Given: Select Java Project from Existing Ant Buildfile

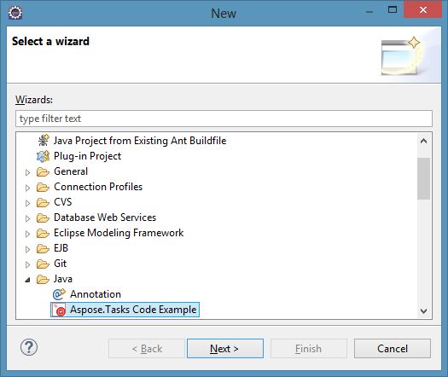Looking at the screenshot, I should [140, 141].
